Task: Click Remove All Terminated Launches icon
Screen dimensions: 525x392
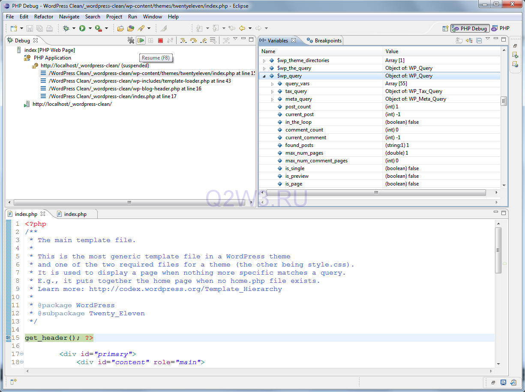Action: [131, 40]
